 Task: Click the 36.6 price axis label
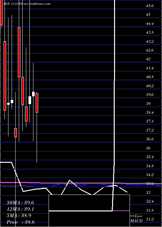click(150, 139)
